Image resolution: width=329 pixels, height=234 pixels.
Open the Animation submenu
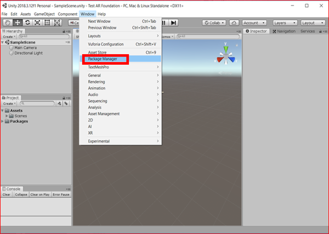[x=120, y=88]
